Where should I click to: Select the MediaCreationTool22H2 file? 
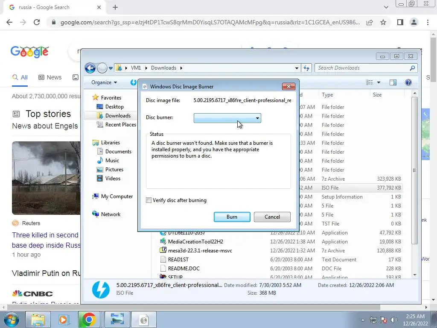pyautogui.click(x=195, y=242)
